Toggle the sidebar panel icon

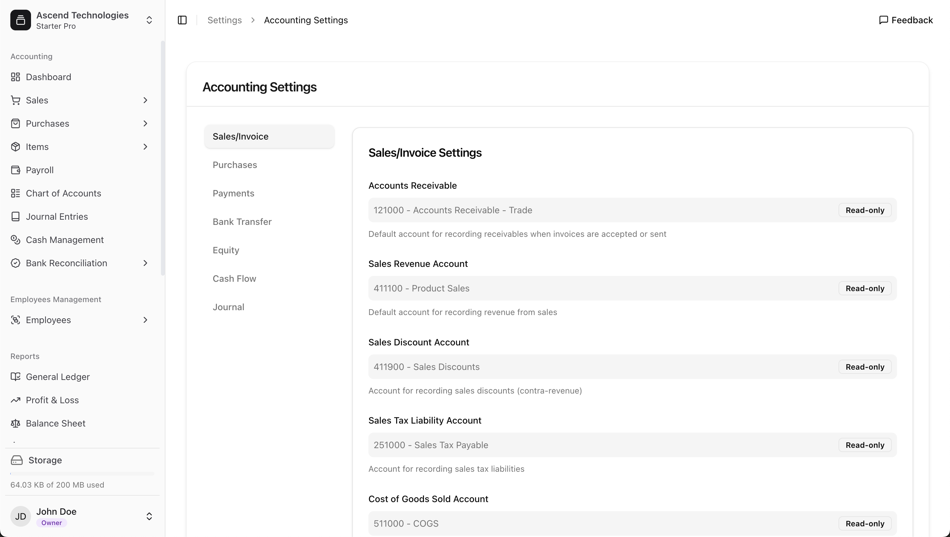[x=182, y=20]
